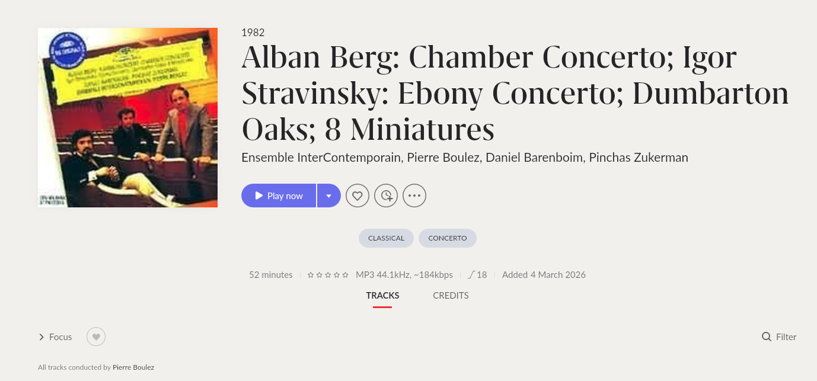Viewport: 817px width, 381px height.
Task: Set the album rating to three stars
Action: (328, 275)
